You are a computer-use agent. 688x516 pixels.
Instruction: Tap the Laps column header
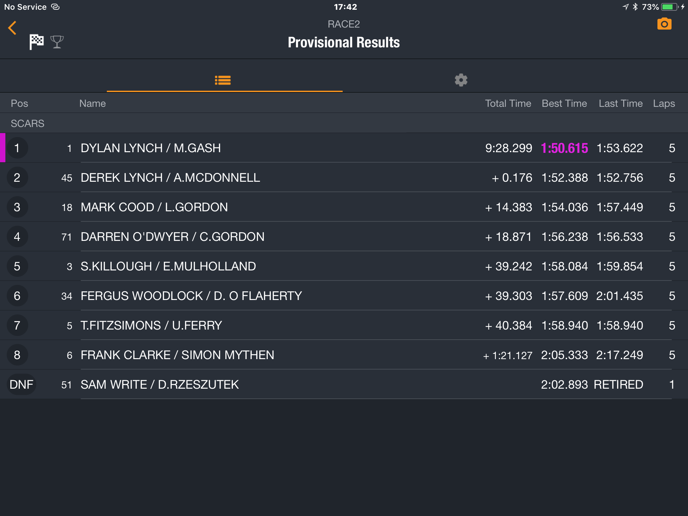click(x=664, y=103)
